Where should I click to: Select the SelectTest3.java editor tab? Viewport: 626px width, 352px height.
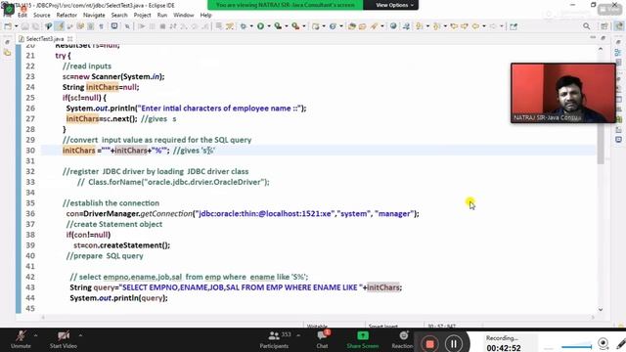[44, 39]
